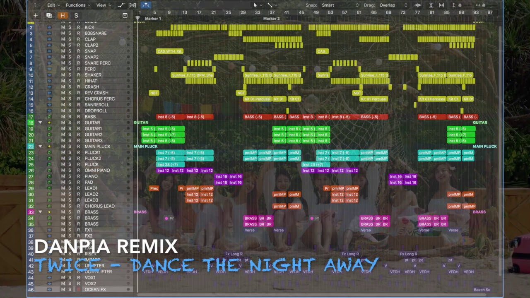
Task: Mute the BASS track
Action: point(63,117)
